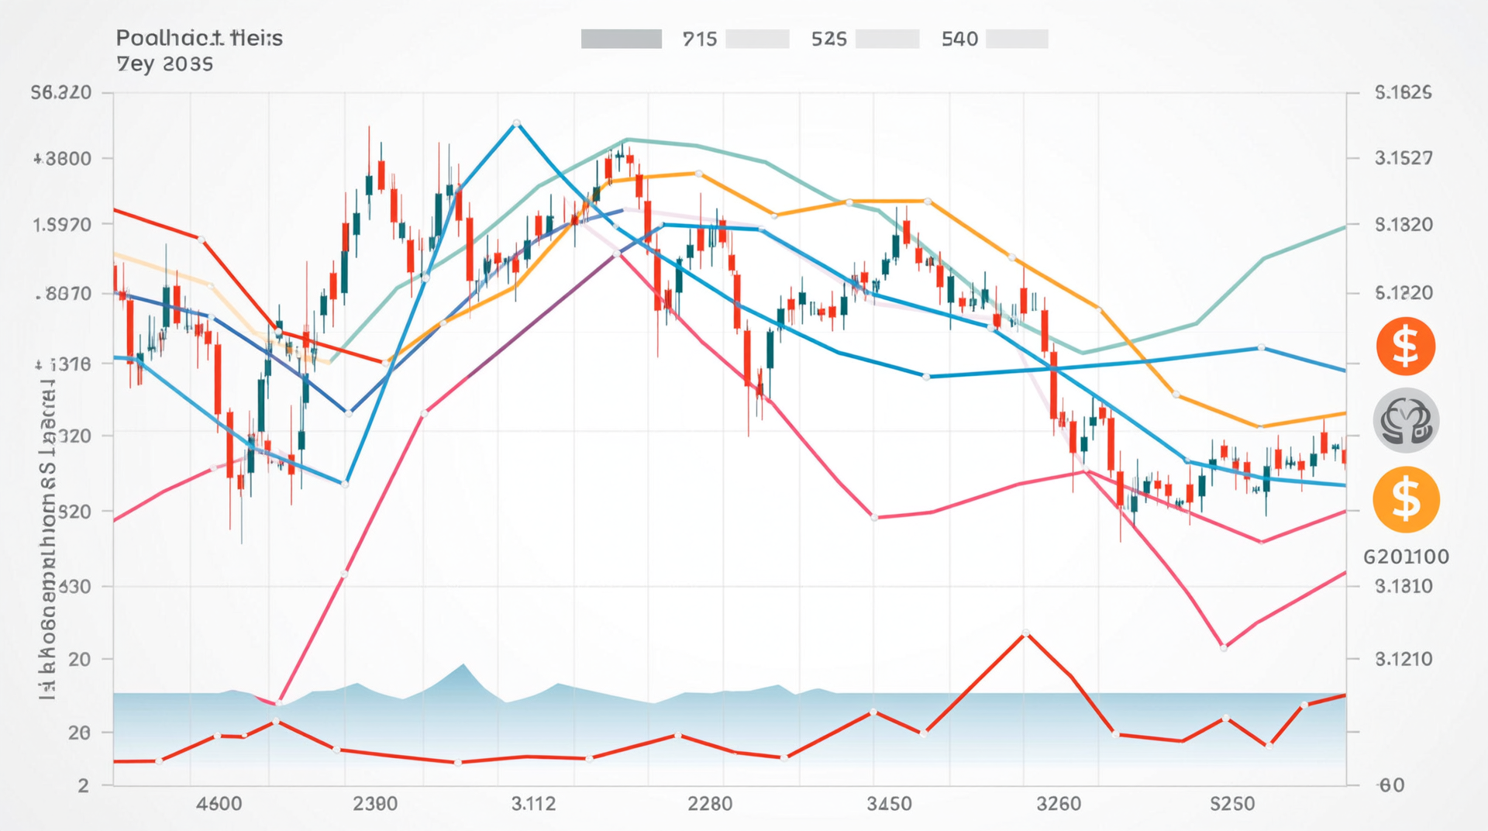Click the tallest peak of the bottom red line
Screen dimensions: 1488x831
click(x=1026, y=633)
